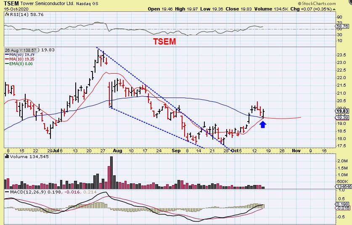352x225 pixels.
Task: Click the 21.0 price axis label
Action: pyautogui.click(x=341, y=93)
